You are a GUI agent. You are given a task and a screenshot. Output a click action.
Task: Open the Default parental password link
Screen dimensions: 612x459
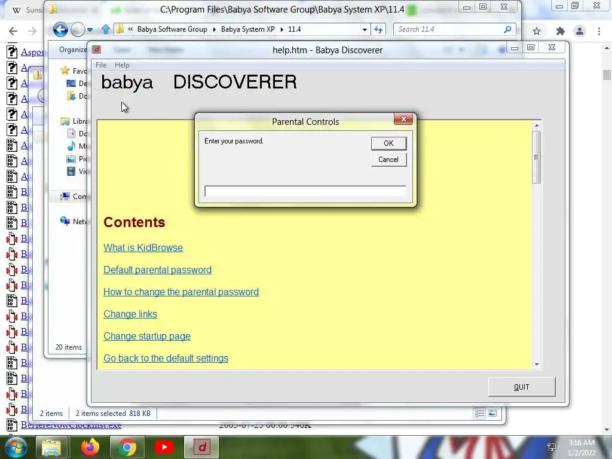(x=157, y=270)
